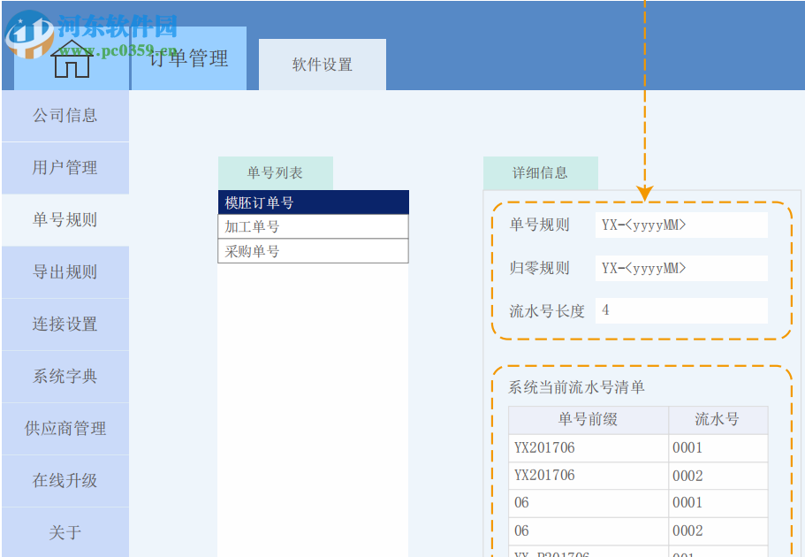805x557 pixels.
Task: Select 单号规则 in the sidebar
Action: point(64,220)
